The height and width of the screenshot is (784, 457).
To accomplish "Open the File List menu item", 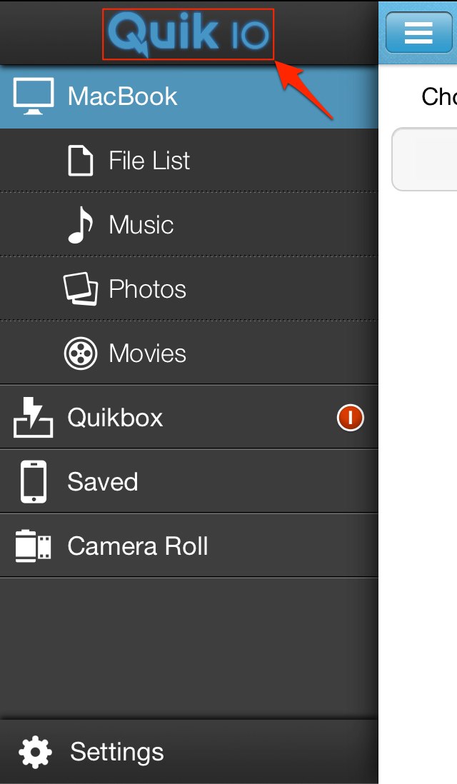I will [x=149, y=161].
